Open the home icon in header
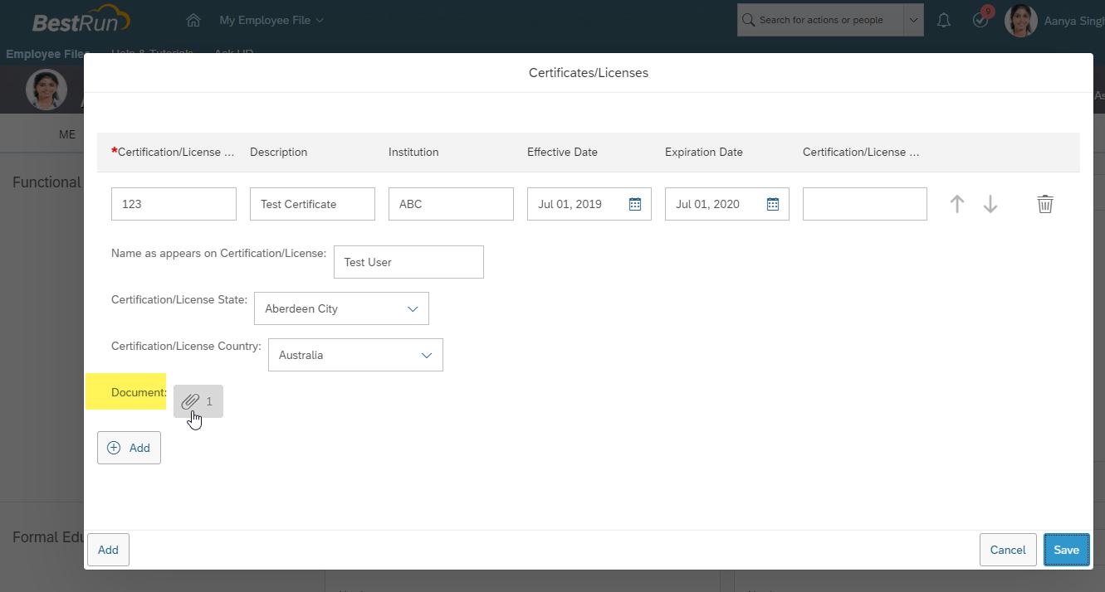Image resolution: width=1105 pixels, height=592 pixels. coord(193,20)
